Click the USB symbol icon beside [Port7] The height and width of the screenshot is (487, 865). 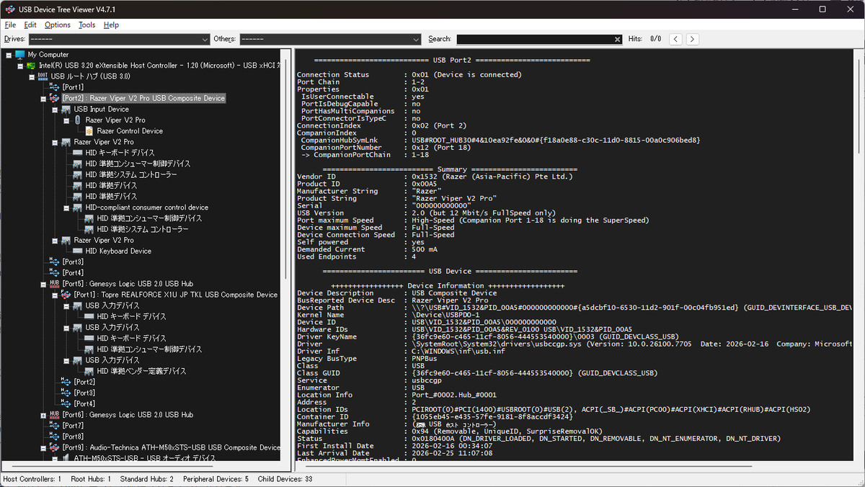54,426
